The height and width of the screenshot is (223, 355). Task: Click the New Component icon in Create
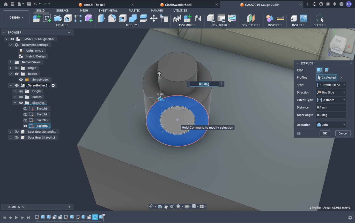(x=37, y=18)
